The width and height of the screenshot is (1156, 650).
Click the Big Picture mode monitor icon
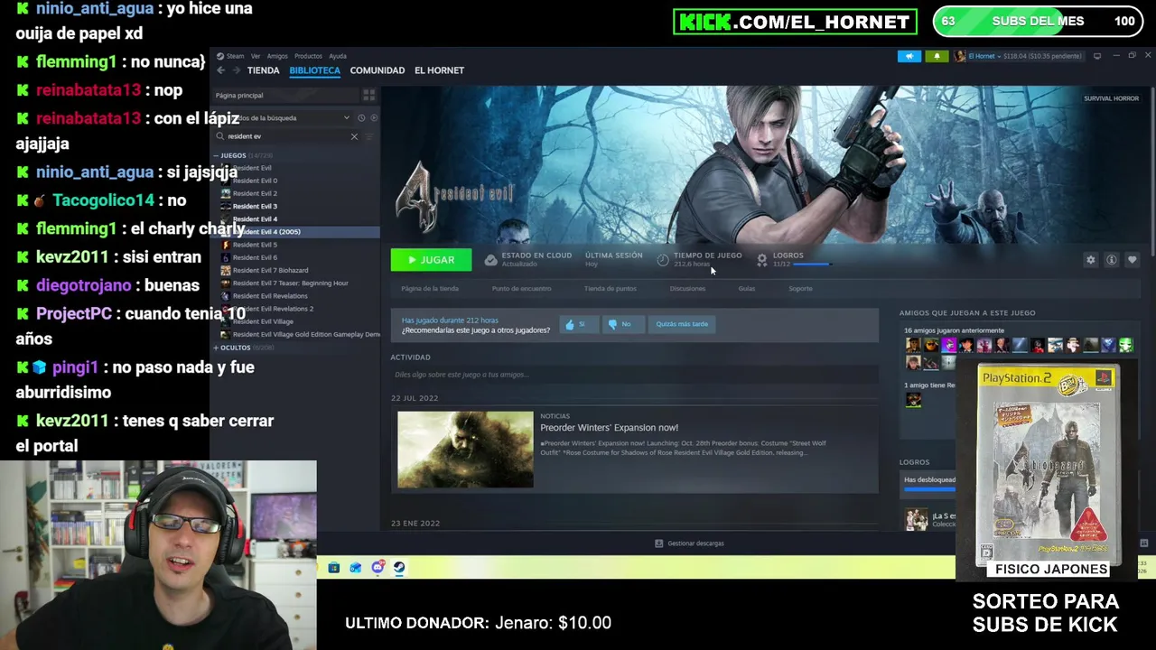click(x=1097, y=56)
